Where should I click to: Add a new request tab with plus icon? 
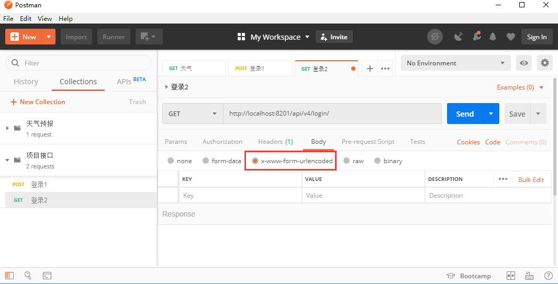point(370,69)
